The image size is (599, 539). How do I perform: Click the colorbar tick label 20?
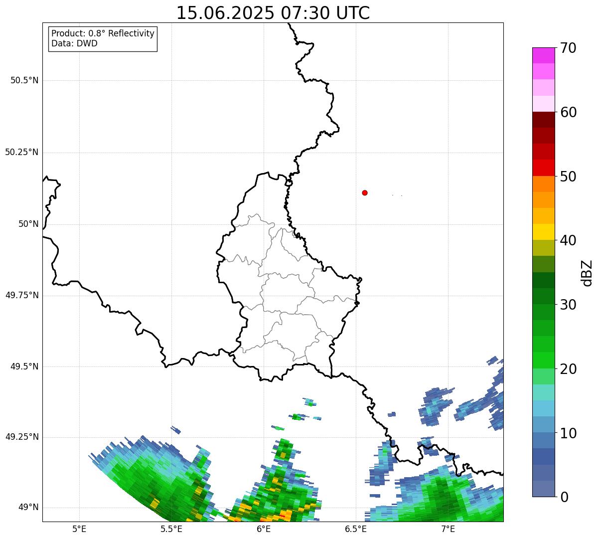[x=568, y=369]
